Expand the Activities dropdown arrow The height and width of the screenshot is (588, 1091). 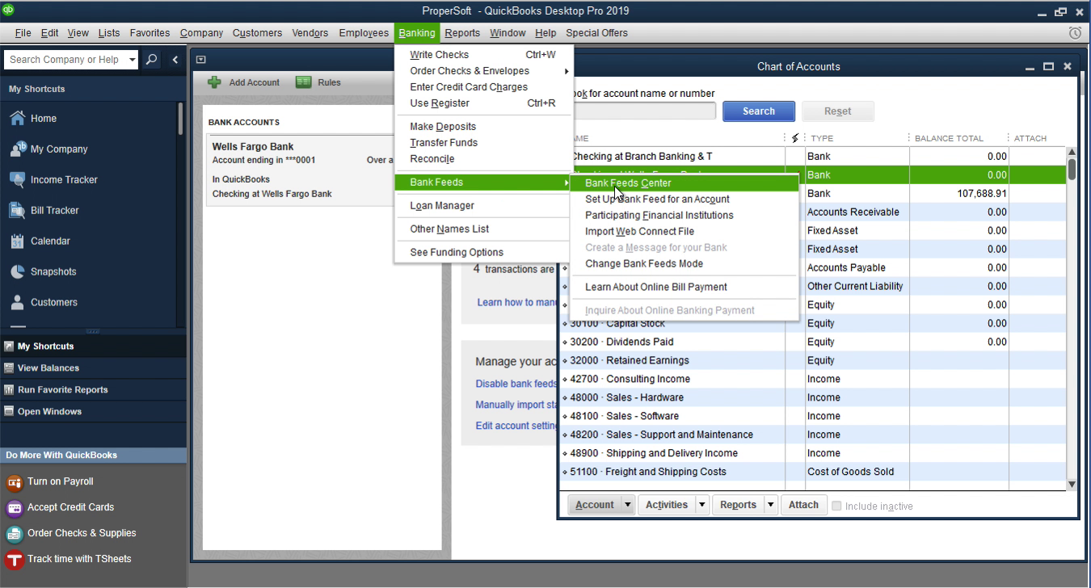[x=701, y=505]
